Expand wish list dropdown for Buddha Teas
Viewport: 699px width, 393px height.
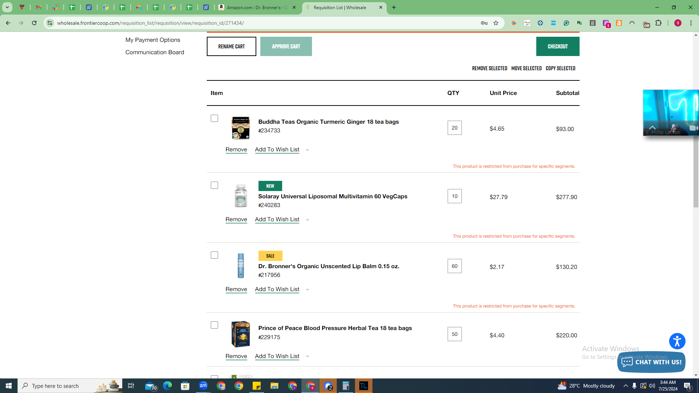307,150
